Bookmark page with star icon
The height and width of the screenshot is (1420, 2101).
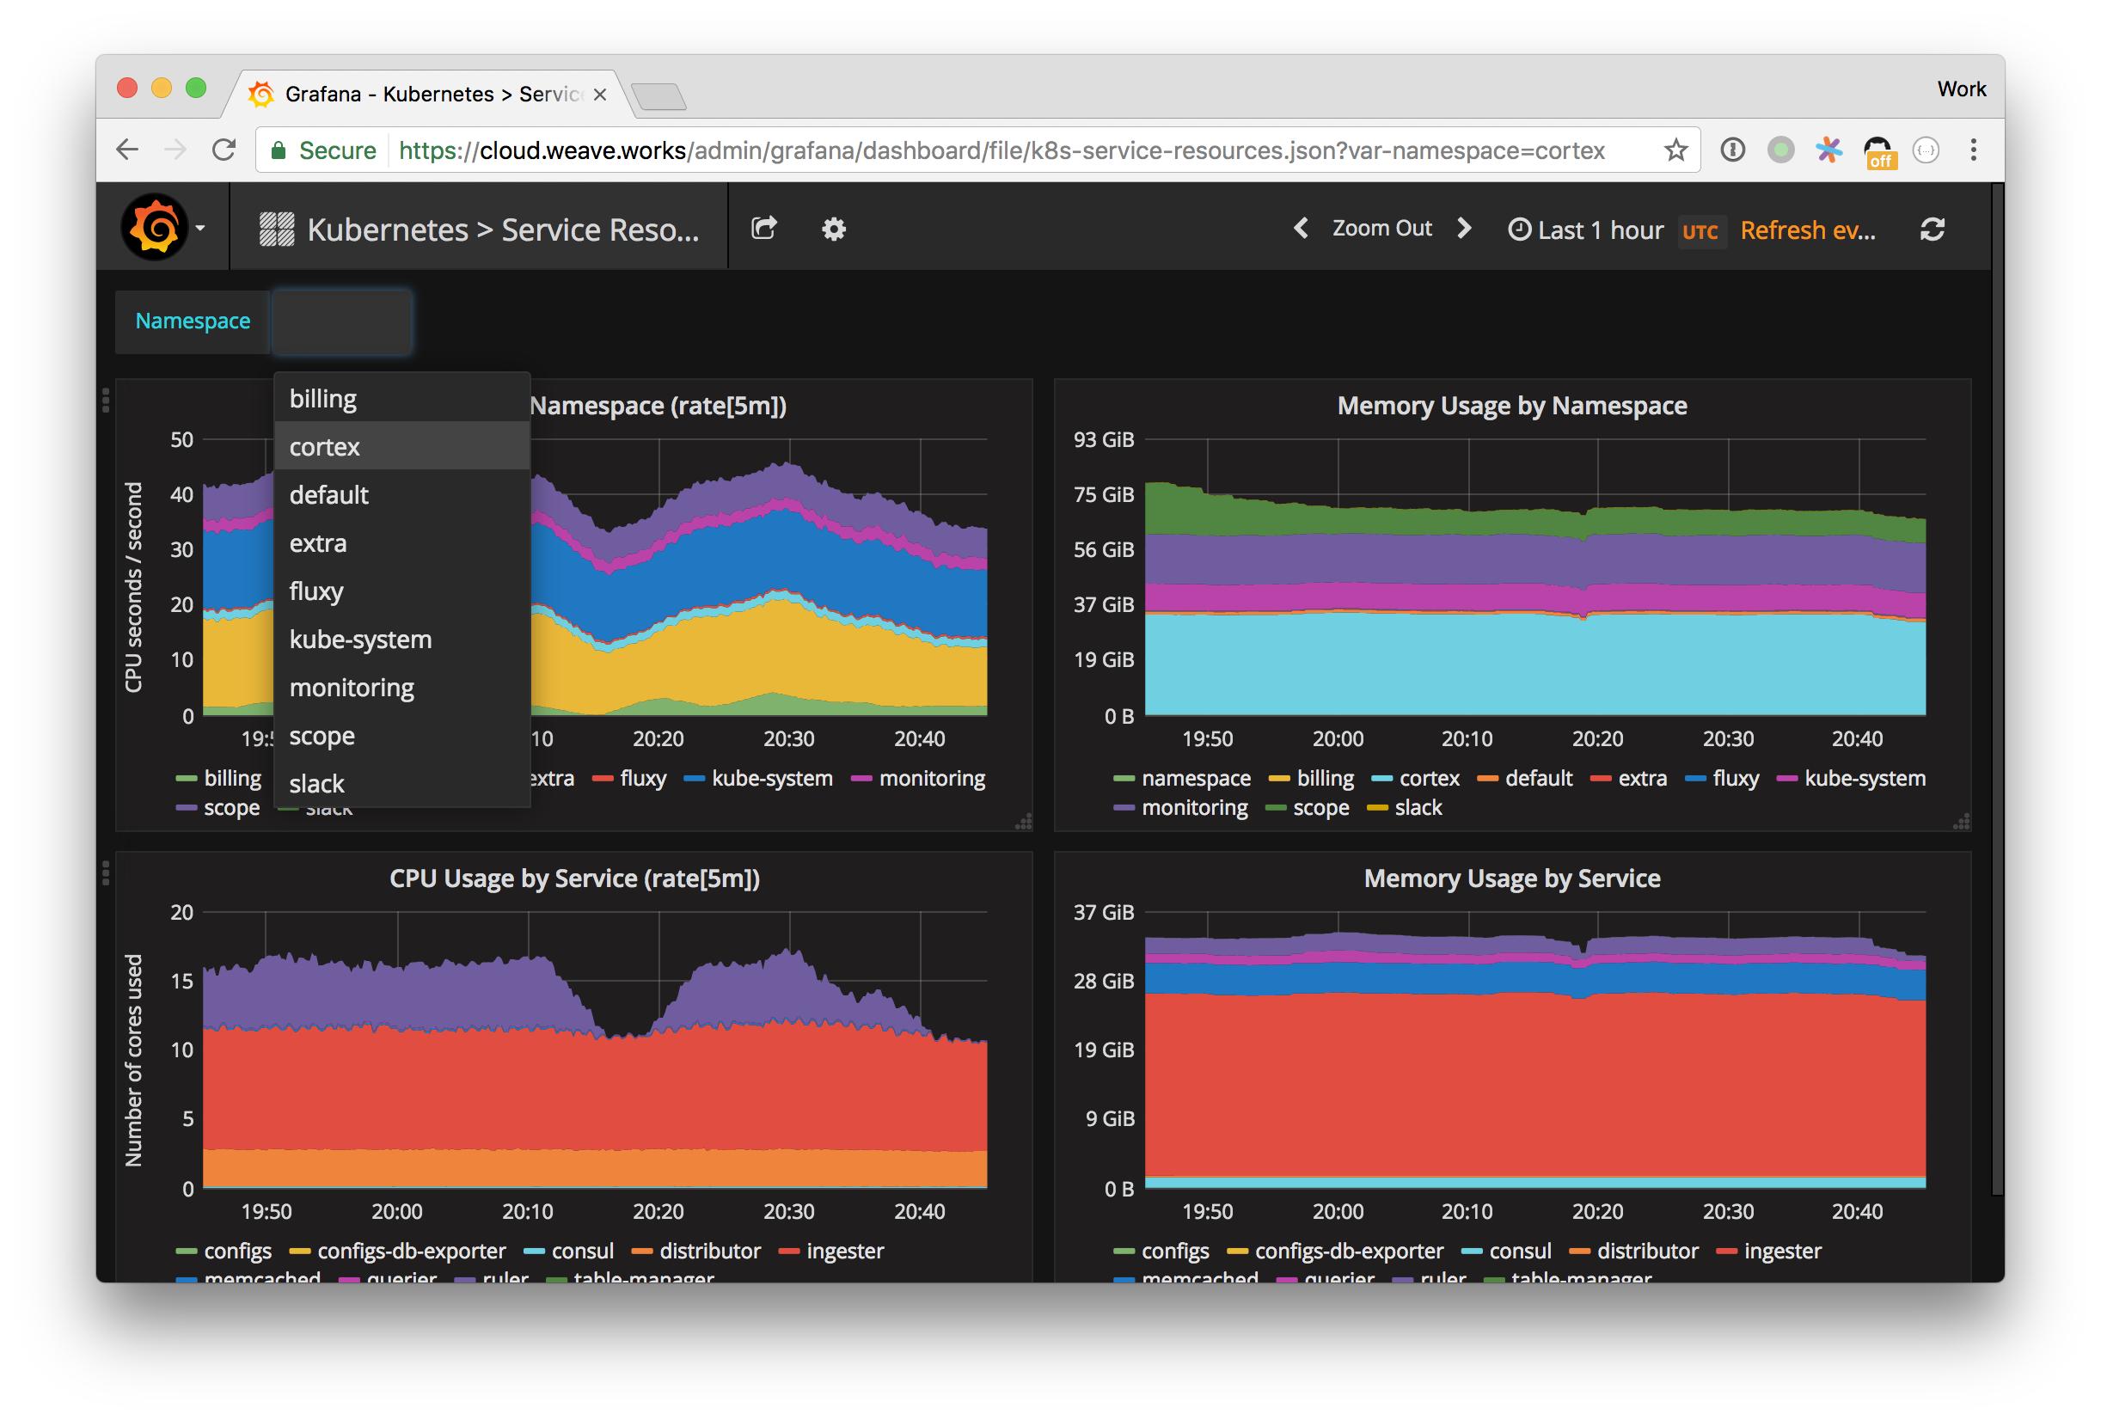1675,150
